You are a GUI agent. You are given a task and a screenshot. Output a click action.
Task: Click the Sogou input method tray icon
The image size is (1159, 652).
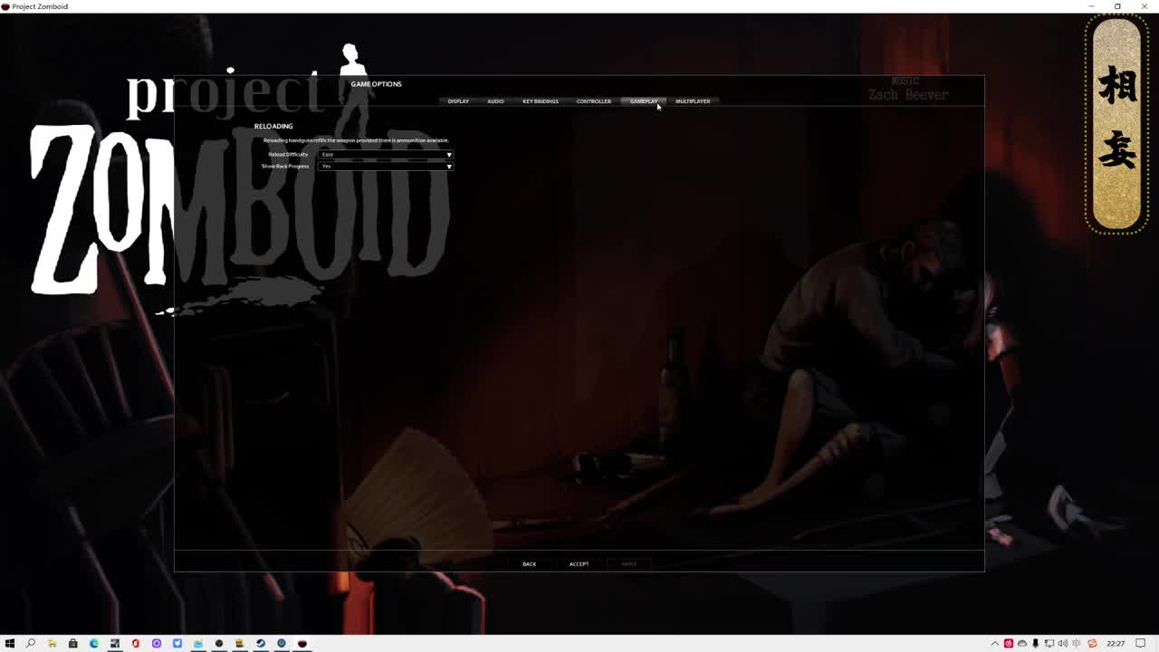pyautogui.click(x=1092, y=644)
